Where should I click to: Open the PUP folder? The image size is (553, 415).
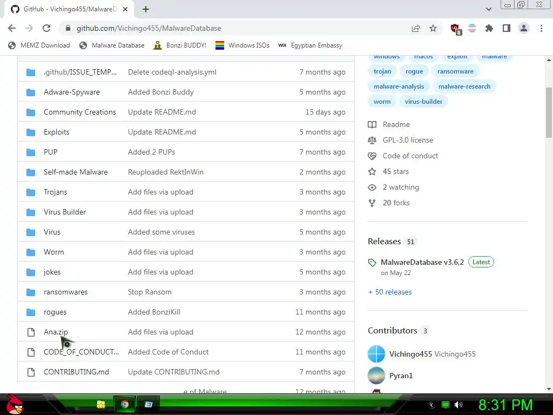[x=50, y=152]
